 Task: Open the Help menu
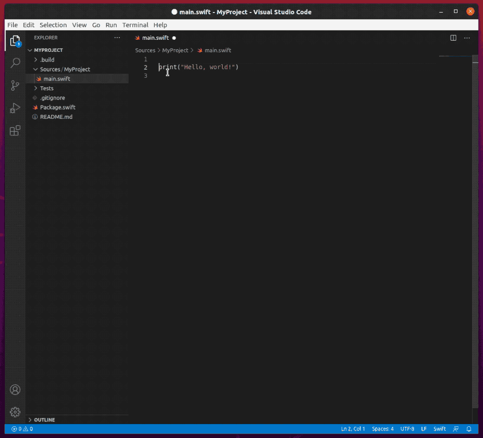click(160, 25)
